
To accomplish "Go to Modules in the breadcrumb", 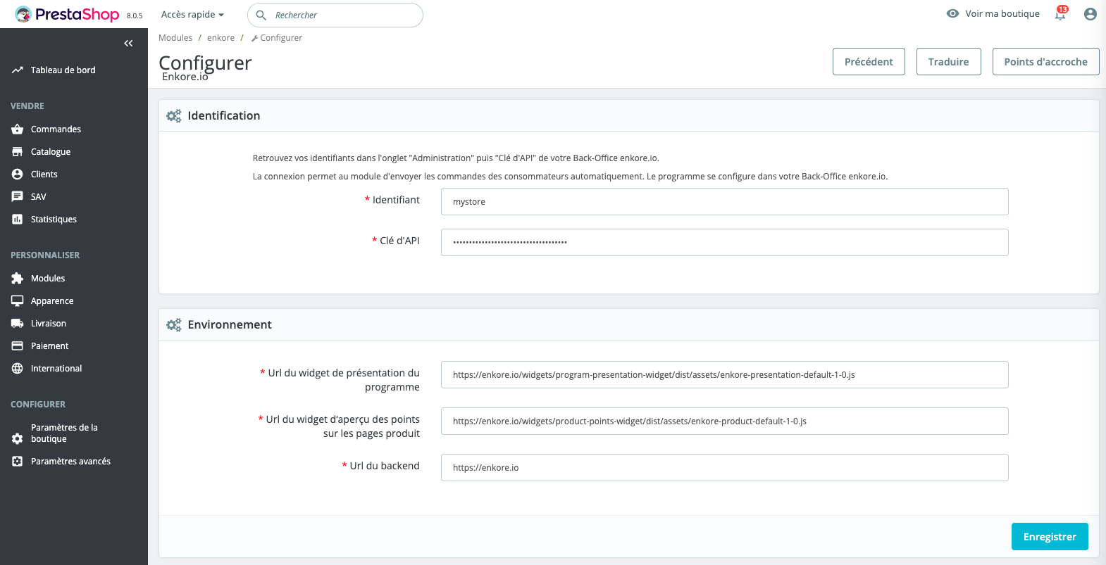I will (x=175, y=38).
